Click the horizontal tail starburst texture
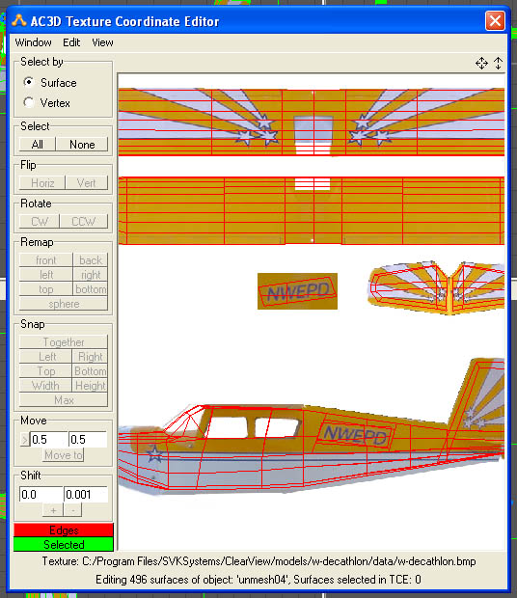The height and width of the screenshot is (598, 517). point(437,288)
